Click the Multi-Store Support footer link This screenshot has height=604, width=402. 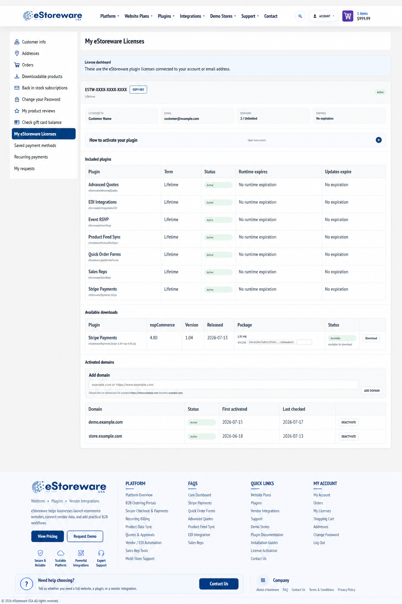pos(140,558)
